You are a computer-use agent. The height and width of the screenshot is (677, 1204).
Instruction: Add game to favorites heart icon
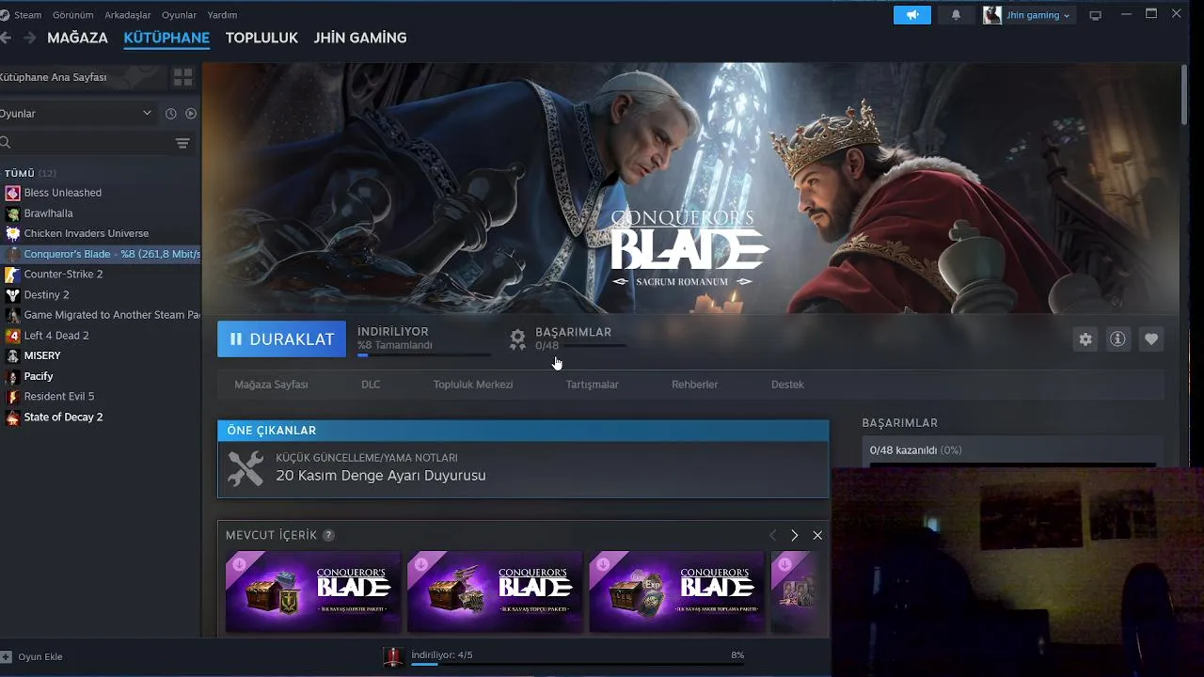click(x=1151, y=339)
